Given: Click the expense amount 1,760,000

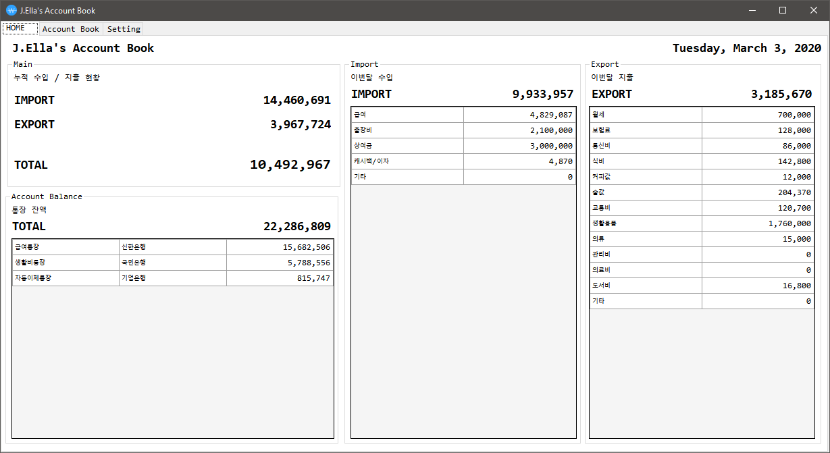Looking at the screenshot, I should tap(758, 223).
